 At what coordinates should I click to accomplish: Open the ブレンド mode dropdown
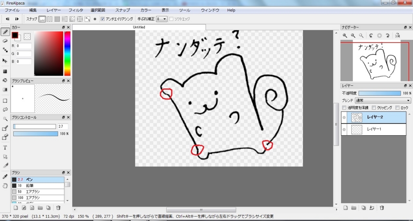coord(383,100)
